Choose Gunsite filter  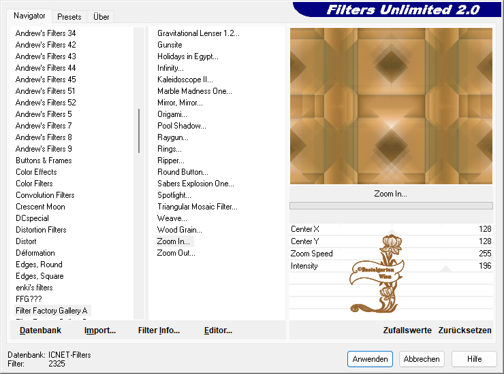tap(170, 45)
